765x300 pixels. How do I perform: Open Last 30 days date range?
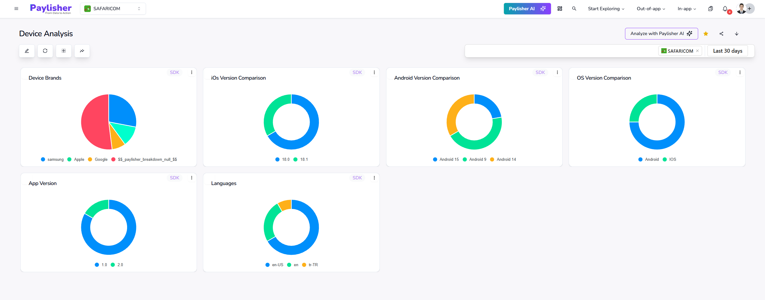pyautogui.click(x=728, y=51)
